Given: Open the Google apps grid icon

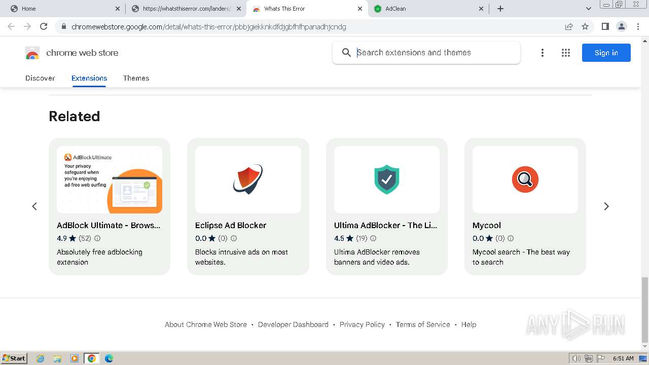Looking at the screenshot, I should (x=566, y=53).
